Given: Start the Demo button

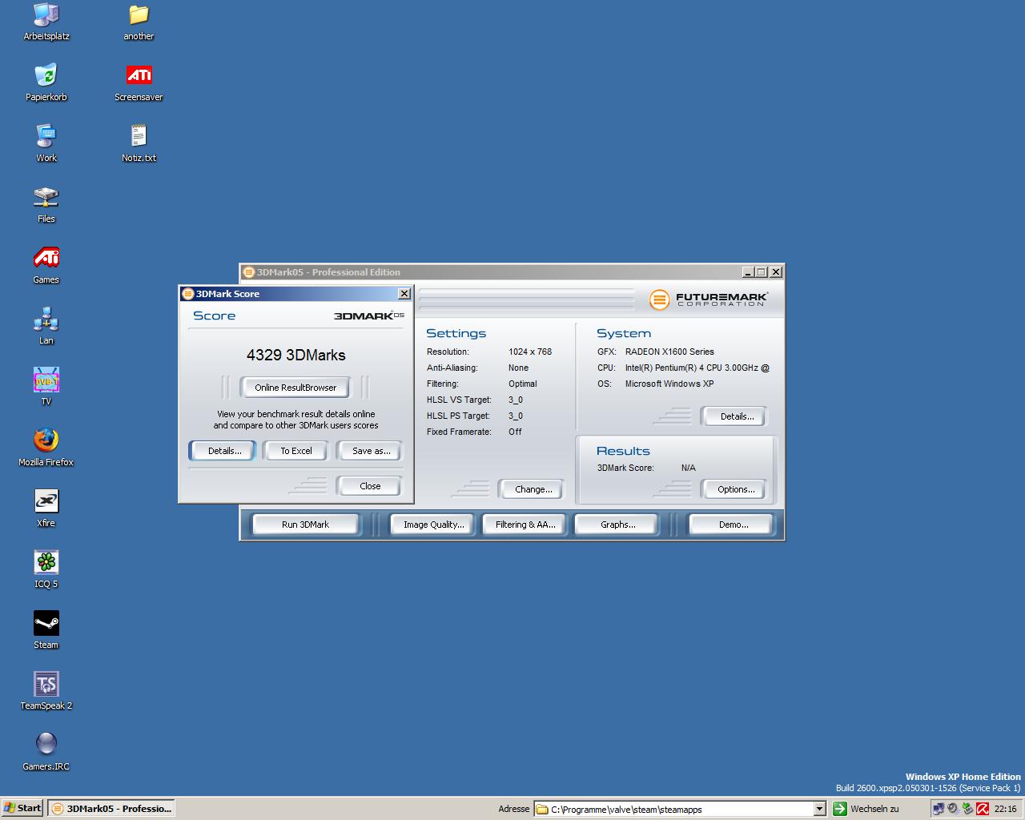Looking at the screenshot, I should (733, 525).
